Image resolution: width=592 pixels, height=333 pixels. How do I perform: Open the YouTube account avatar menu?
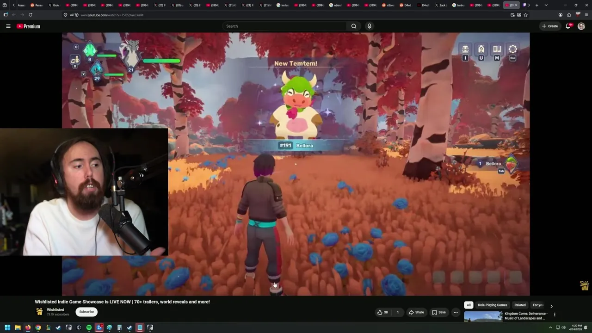(581, 26)
